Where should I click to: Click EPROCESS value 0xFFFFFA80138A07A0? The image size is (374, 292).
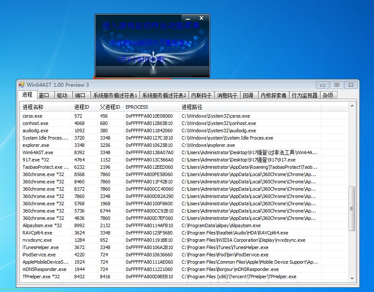pyautogui.click(x=150, y=152)
